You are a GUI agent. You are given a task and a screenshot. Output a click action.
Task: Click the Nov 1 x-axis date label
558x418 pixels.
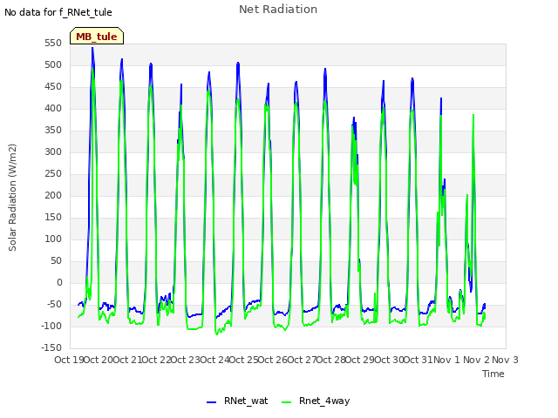click(x=447, y=360)
